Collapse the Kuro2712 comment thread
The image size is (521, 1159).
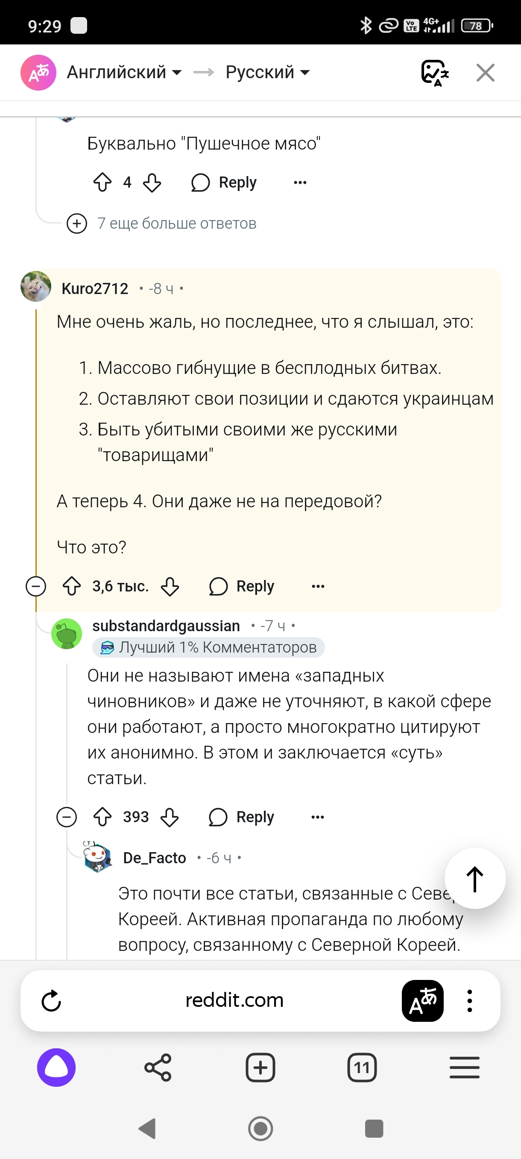pos(36,586)
